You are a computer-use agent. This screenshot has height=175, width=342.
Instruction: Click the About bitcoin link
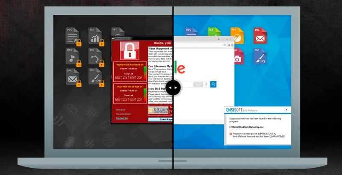(121, 110)
